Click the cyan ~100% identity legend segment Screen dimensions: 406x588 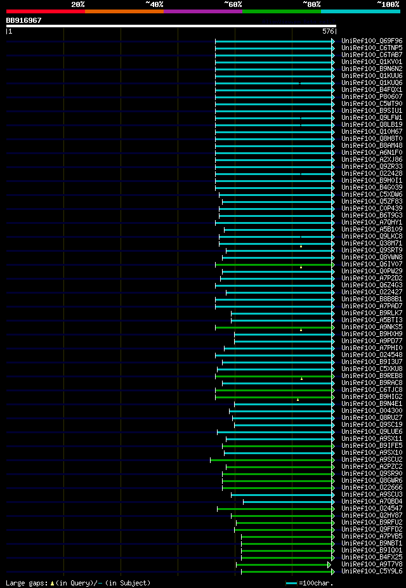[360, 11]
